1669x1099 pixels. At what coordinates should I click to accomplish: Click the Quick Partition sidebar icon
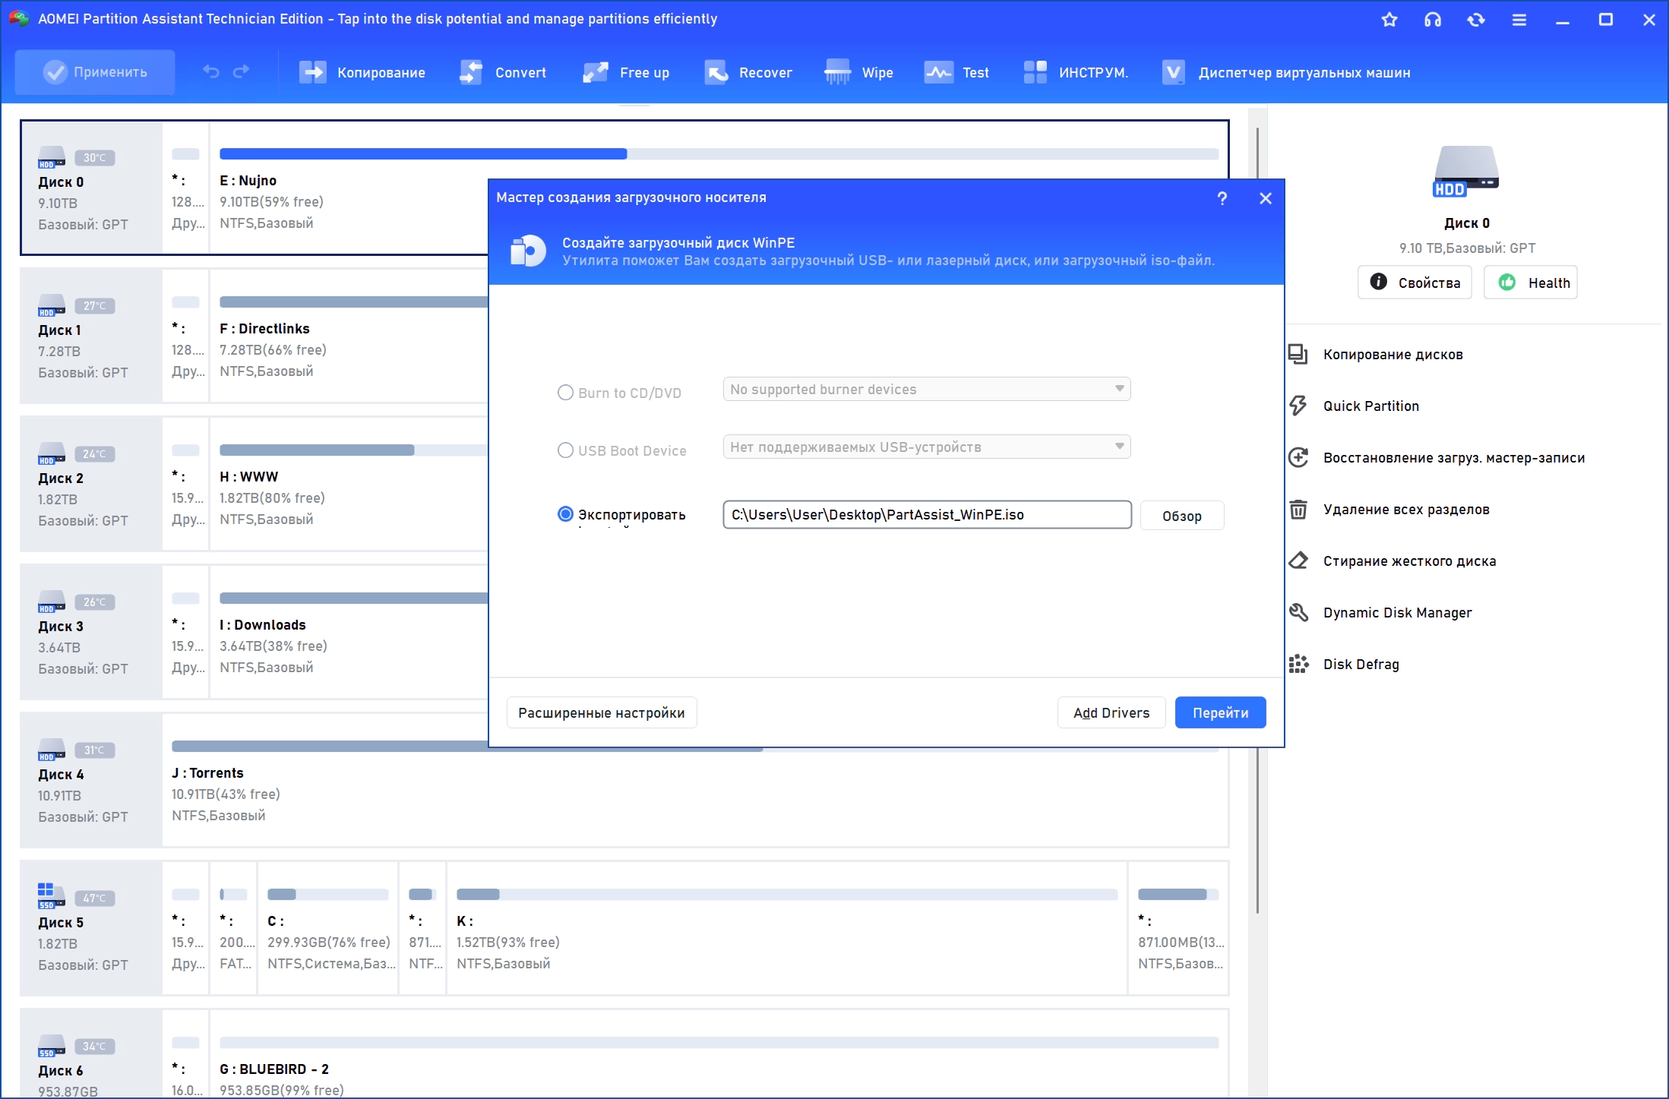[x=1298, y=406]
